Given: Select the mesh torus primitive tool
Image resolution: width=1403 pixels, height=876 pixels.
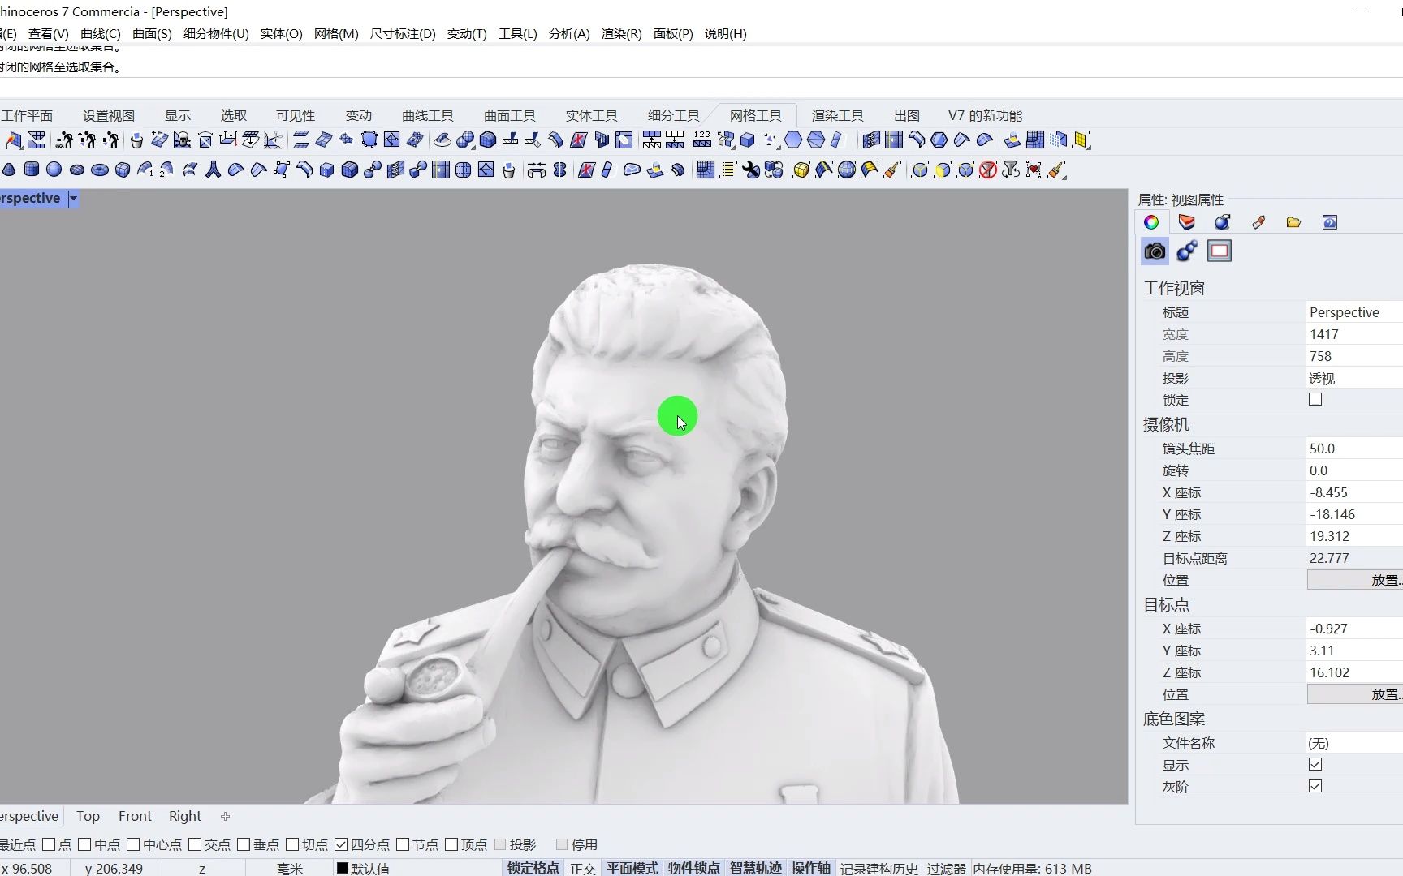Looking at the screenshot, I should click(100, 170).
